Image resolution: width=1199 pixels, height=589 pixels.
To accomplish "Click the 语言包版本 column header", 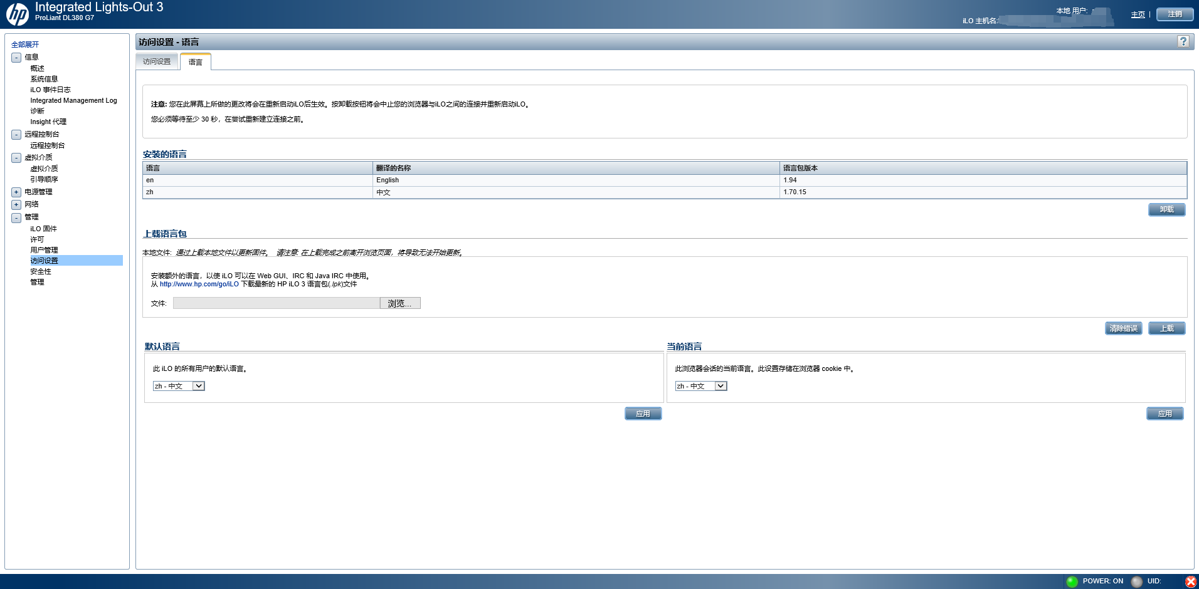I will click(x=983, y=168).
